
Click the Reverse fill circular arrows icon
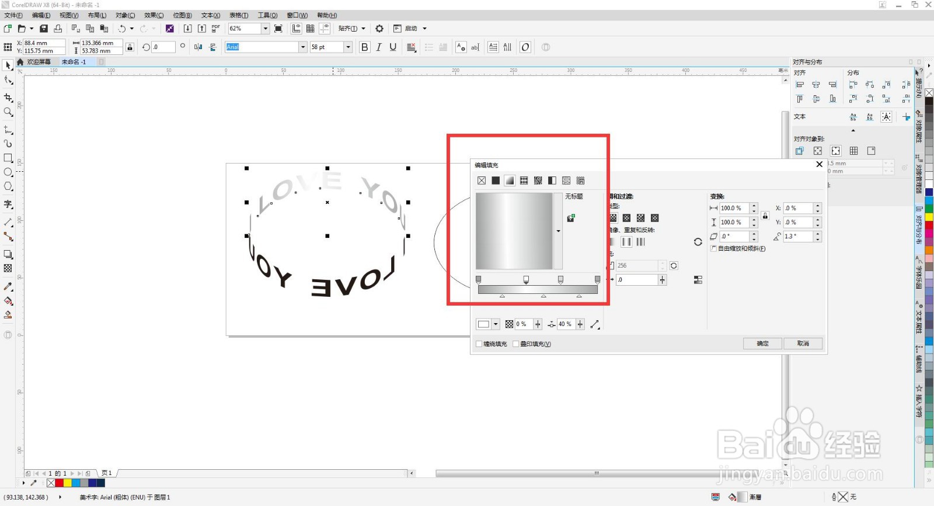tap(698, 242)
